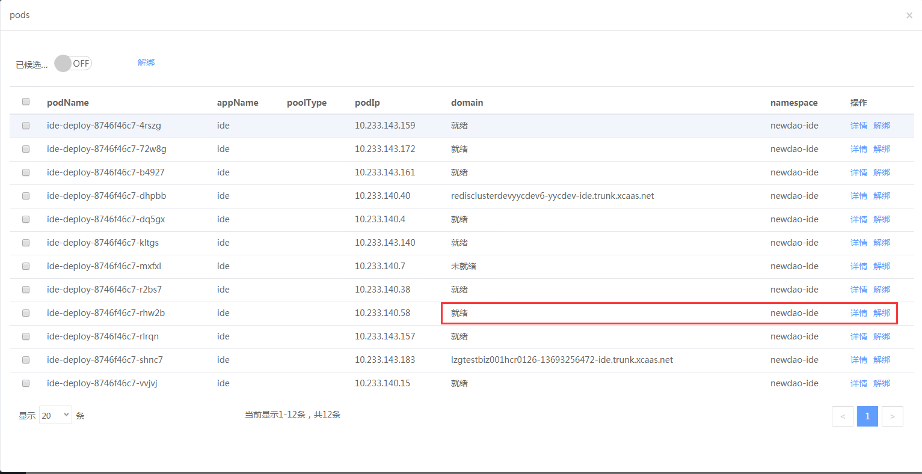This screenshot has width=922, height=474.
Task: Select checkbox for pod ide-deploy-8746f46c7-vvjvj
Action: pos(26,383)
